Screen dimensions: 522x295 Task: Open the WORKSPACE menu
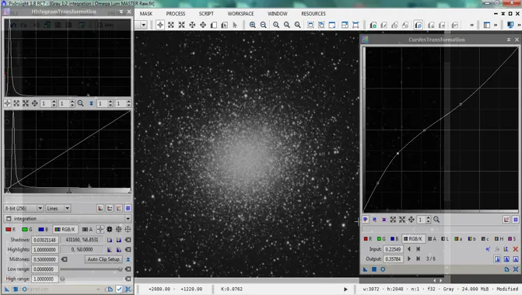[x=240, y=14]
